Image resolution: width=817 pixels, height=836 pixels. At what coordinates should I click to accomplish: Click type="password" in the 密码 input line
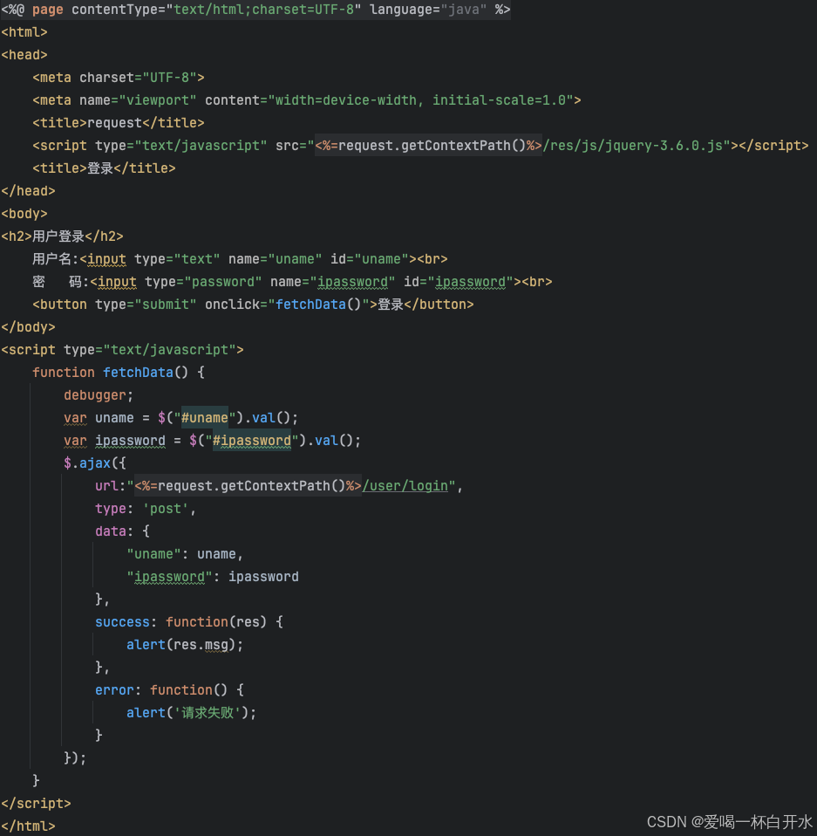(x=203, y=282)
